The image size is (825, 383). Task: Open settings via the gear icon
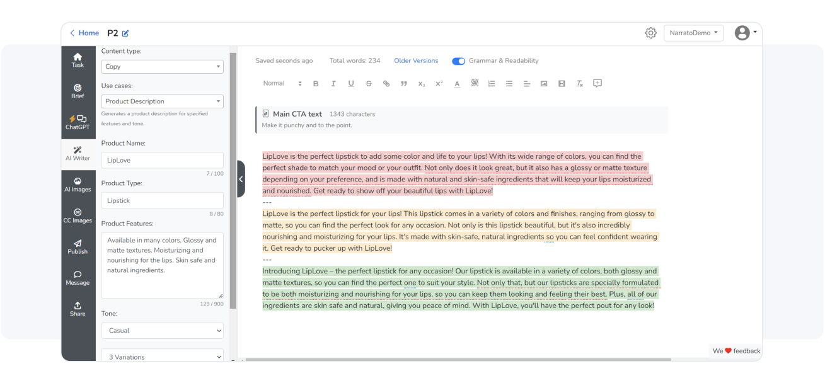pyautogui.click(x=650, y=33)
